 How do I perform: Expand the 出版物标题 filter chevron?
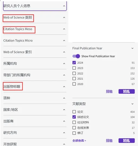point(64,87)
